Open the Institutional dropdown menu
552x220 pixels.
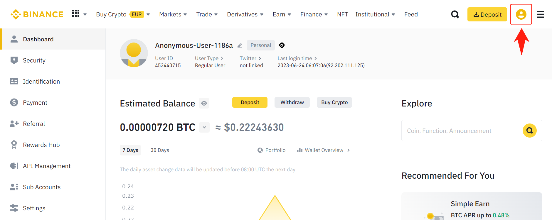[375, 14]
